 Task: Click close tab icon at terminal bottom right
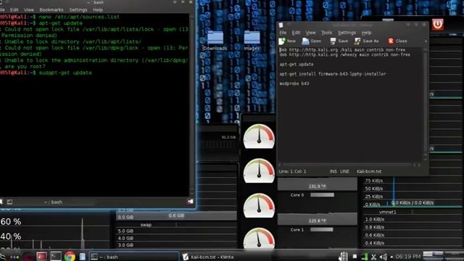point(190,202)
